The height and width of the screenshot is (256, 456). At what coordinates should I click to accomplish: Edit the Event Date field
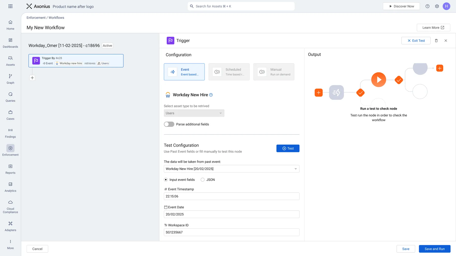[232, 214]
